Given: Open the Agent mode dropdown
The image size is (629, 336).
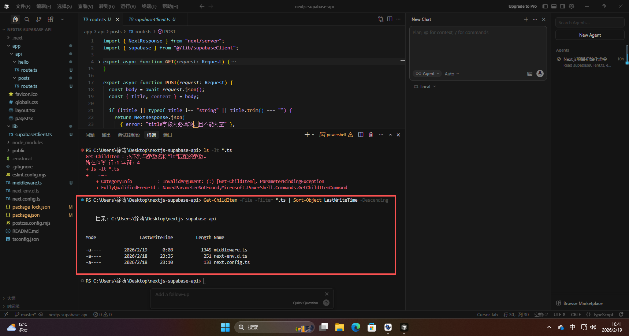Looking at the screenshot, I should coord(427,74).
